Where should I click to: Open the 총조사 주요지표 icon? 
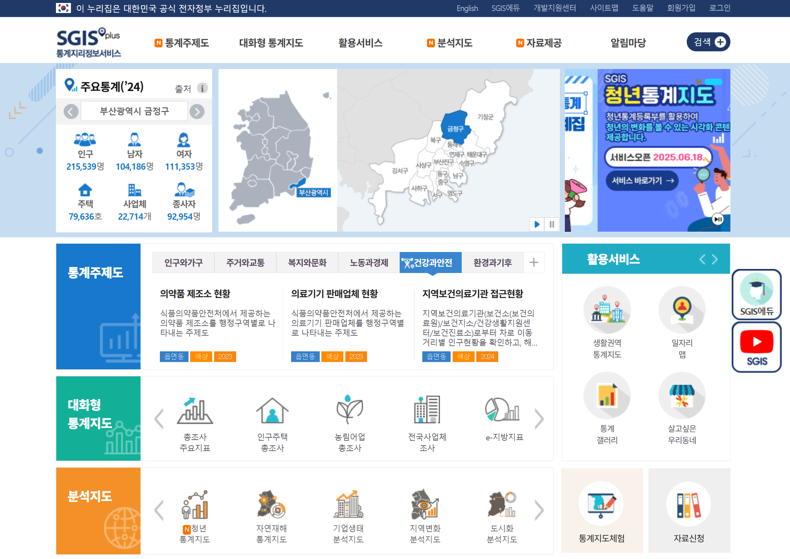[195, 411]
